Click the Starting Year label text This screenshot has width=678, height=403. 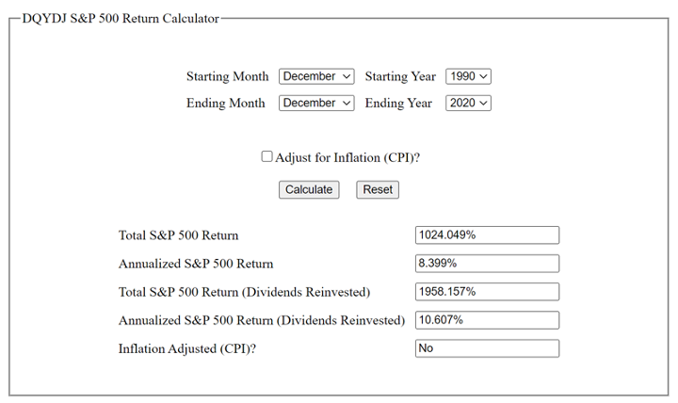coord(400,76)
